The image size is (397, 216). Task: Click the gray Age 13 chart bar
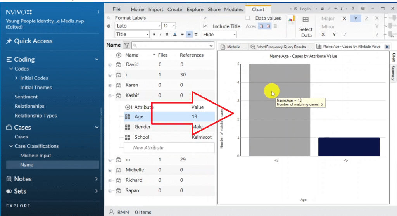279,128
